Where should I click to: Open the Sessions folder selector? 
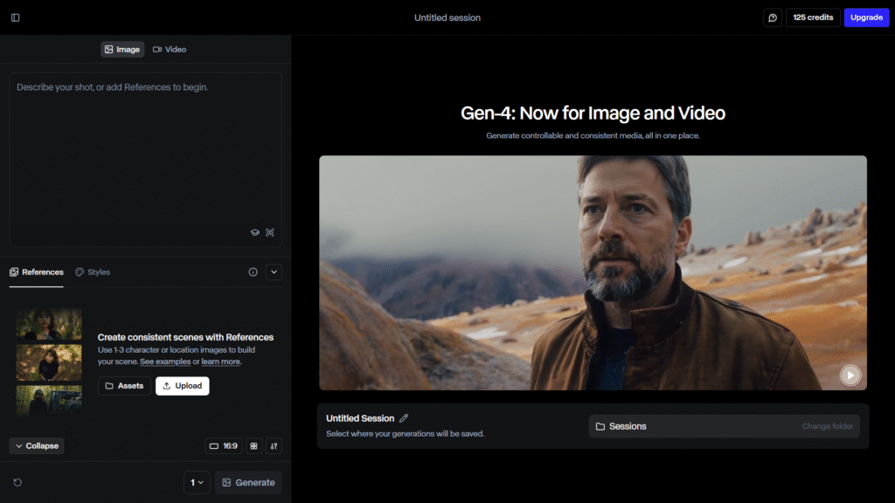point(724,426)
